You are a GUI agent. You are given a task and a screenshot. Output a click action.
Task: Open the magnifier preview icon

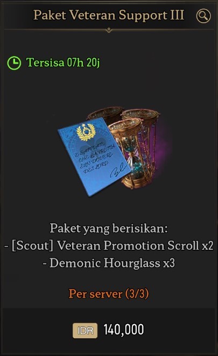(x=203, y=16)
